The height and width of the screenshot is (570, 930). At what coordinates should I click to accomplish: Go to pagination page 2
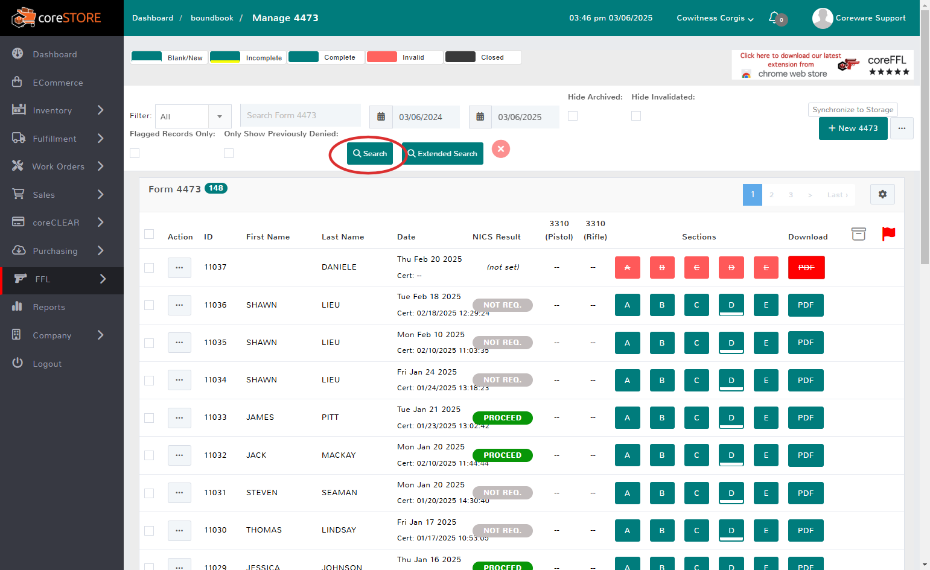(x=771, y=195)
